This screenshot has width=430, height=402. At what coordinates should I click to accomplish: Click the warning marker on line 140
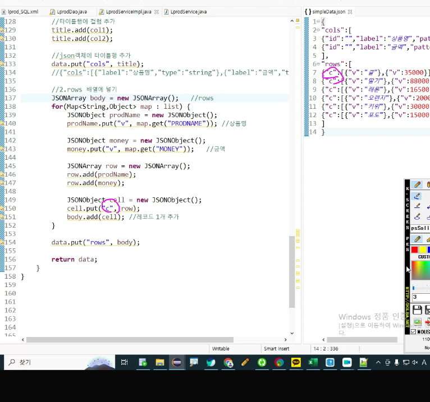click(x=2, y=123)
